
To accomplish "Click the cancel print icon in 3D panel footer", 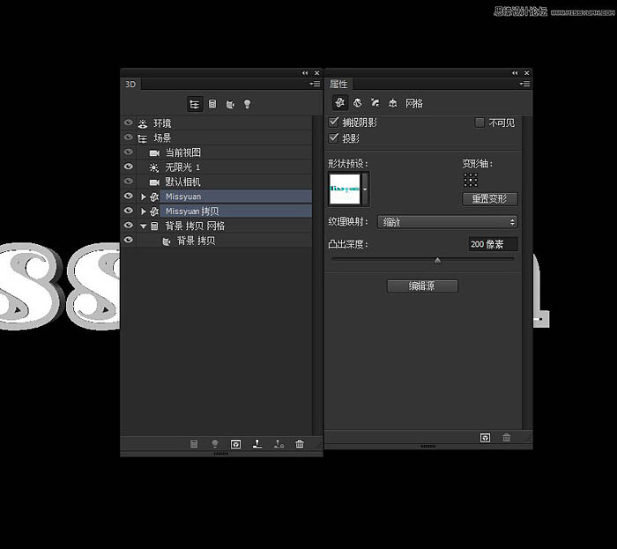I will [x=279, y=444].
